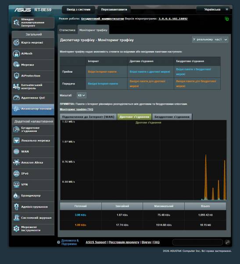Click the 75.48 KB/s maximum cell
The width and height of the screenshot is (240, 264).
click(164, 215)
